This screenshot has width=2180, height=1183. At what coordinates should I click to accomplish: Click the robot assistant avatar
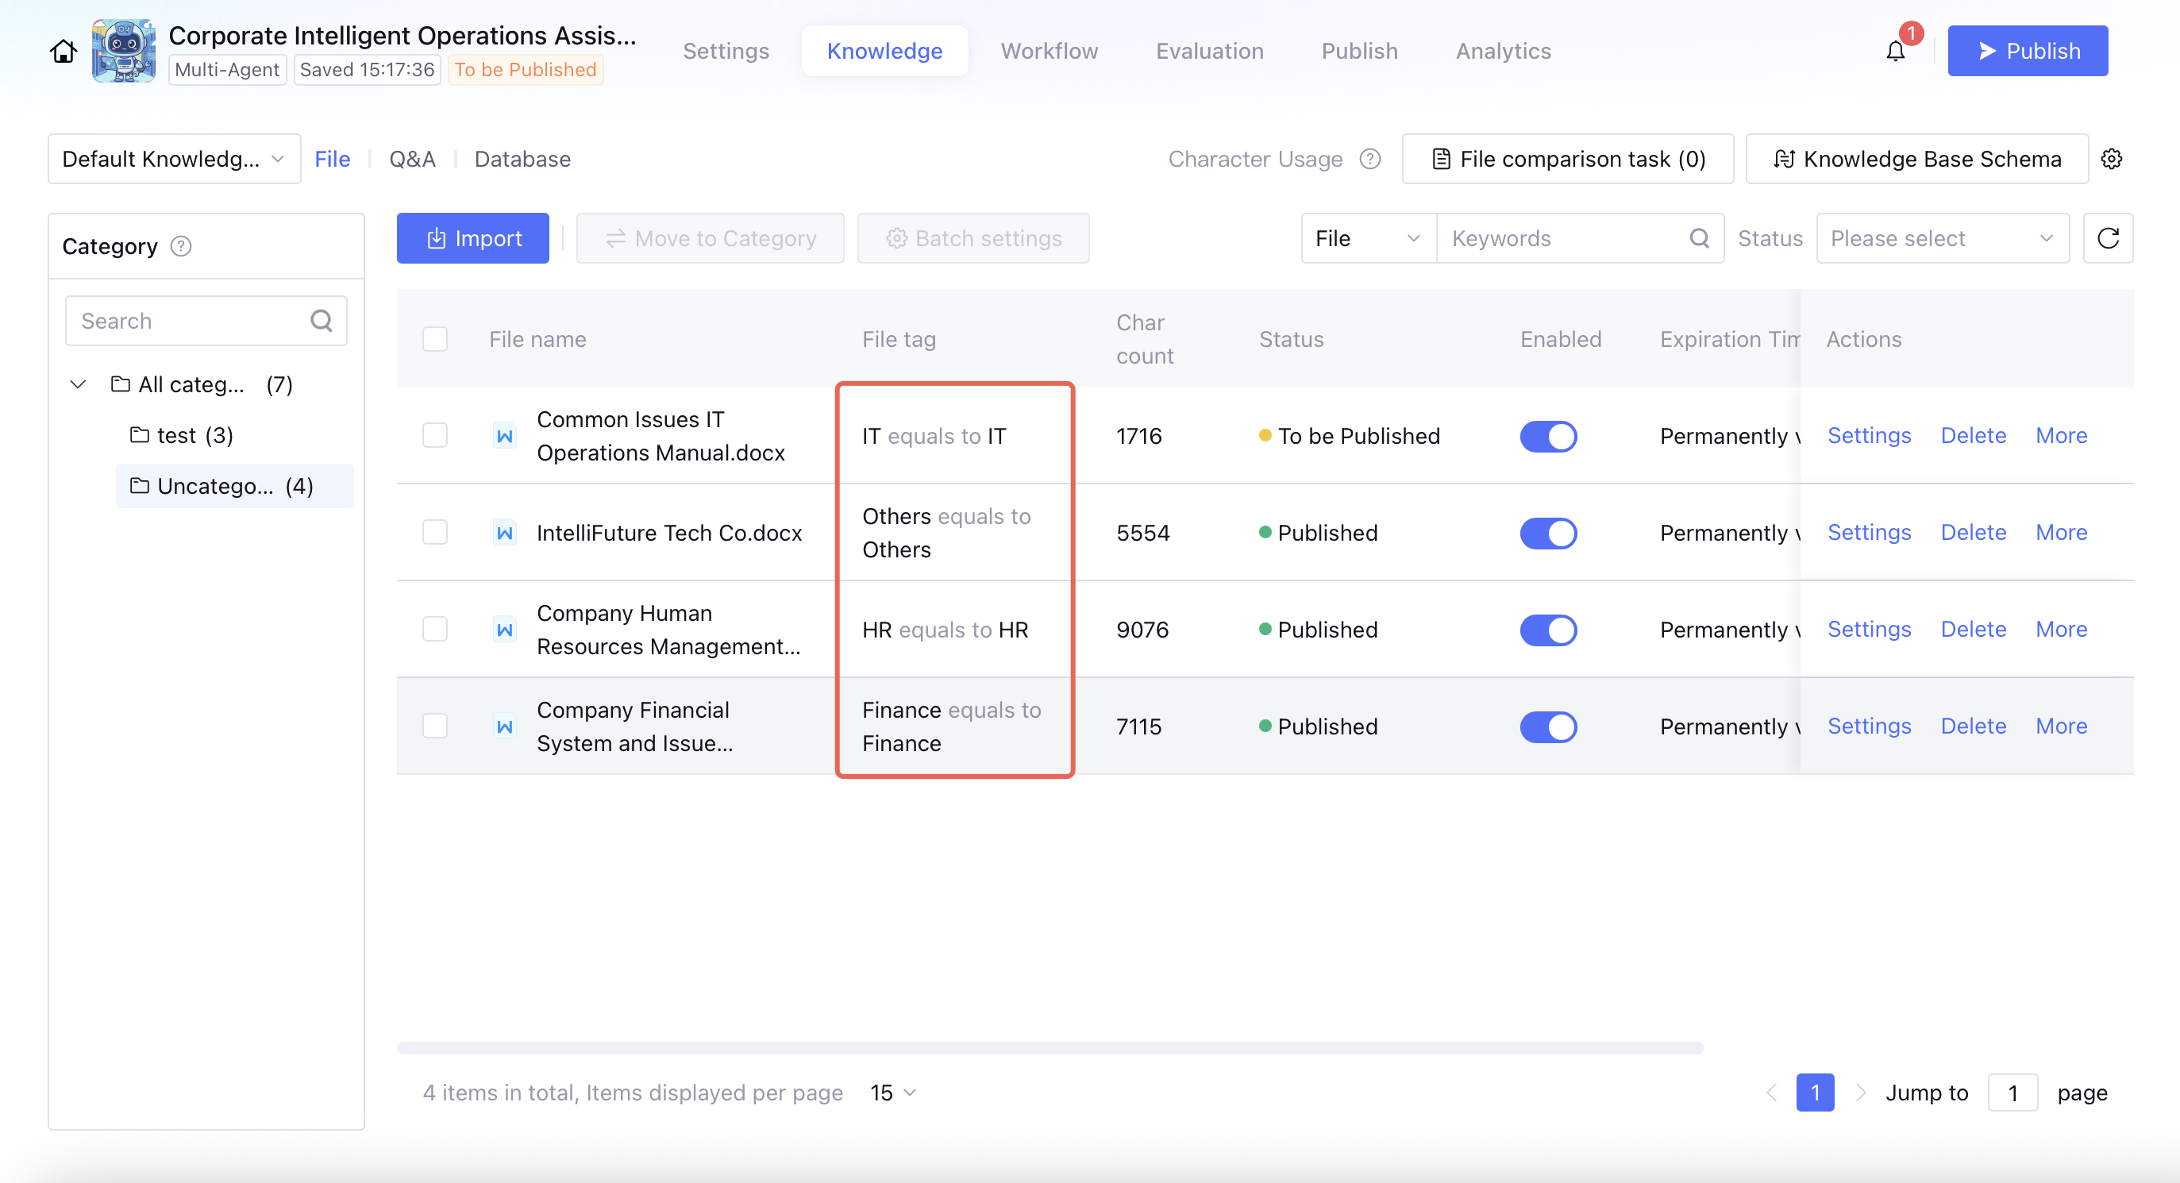coord(124,51)
